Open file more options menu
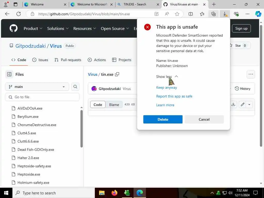264x198 pixels. point(251,74)
